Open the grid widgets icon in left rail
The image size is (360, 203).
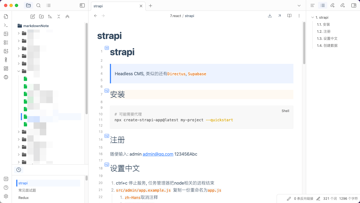tap(6, 68)
